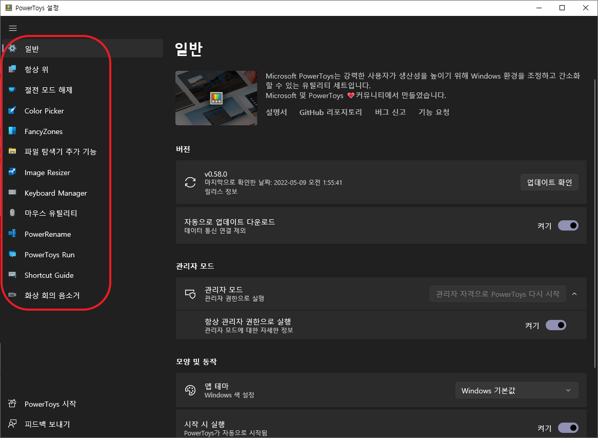Click the PowerToys Run search icon
The height and width of the screenshot is (438, 598).
click(x=12, y=254)
